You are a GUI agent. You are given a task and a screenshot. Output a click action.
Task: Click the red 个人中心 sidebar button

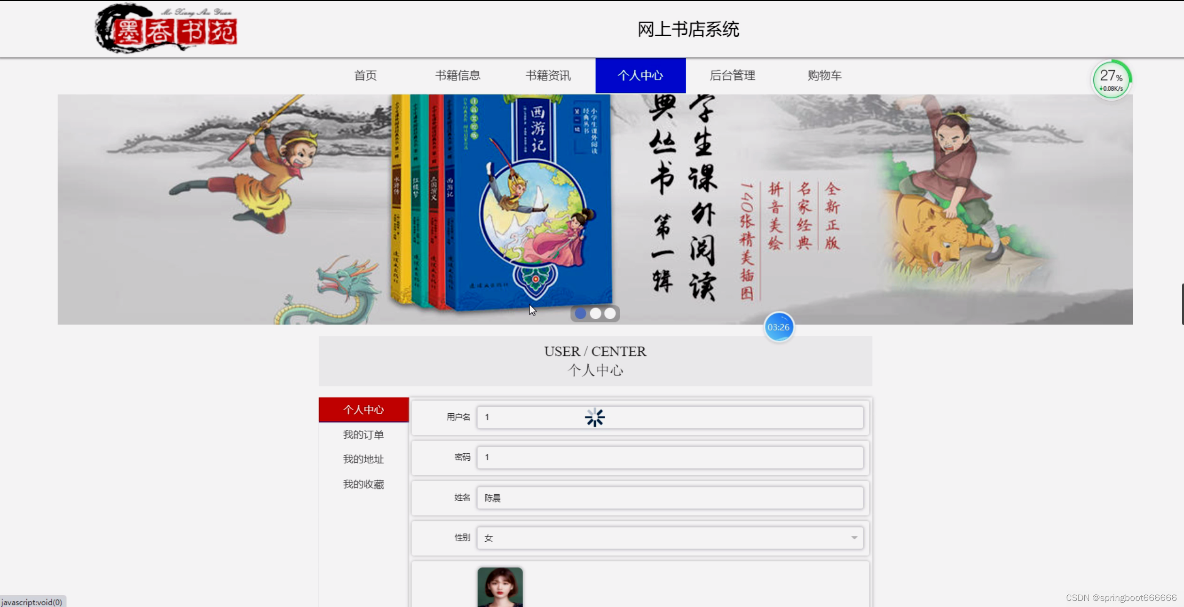pos(363,410)
